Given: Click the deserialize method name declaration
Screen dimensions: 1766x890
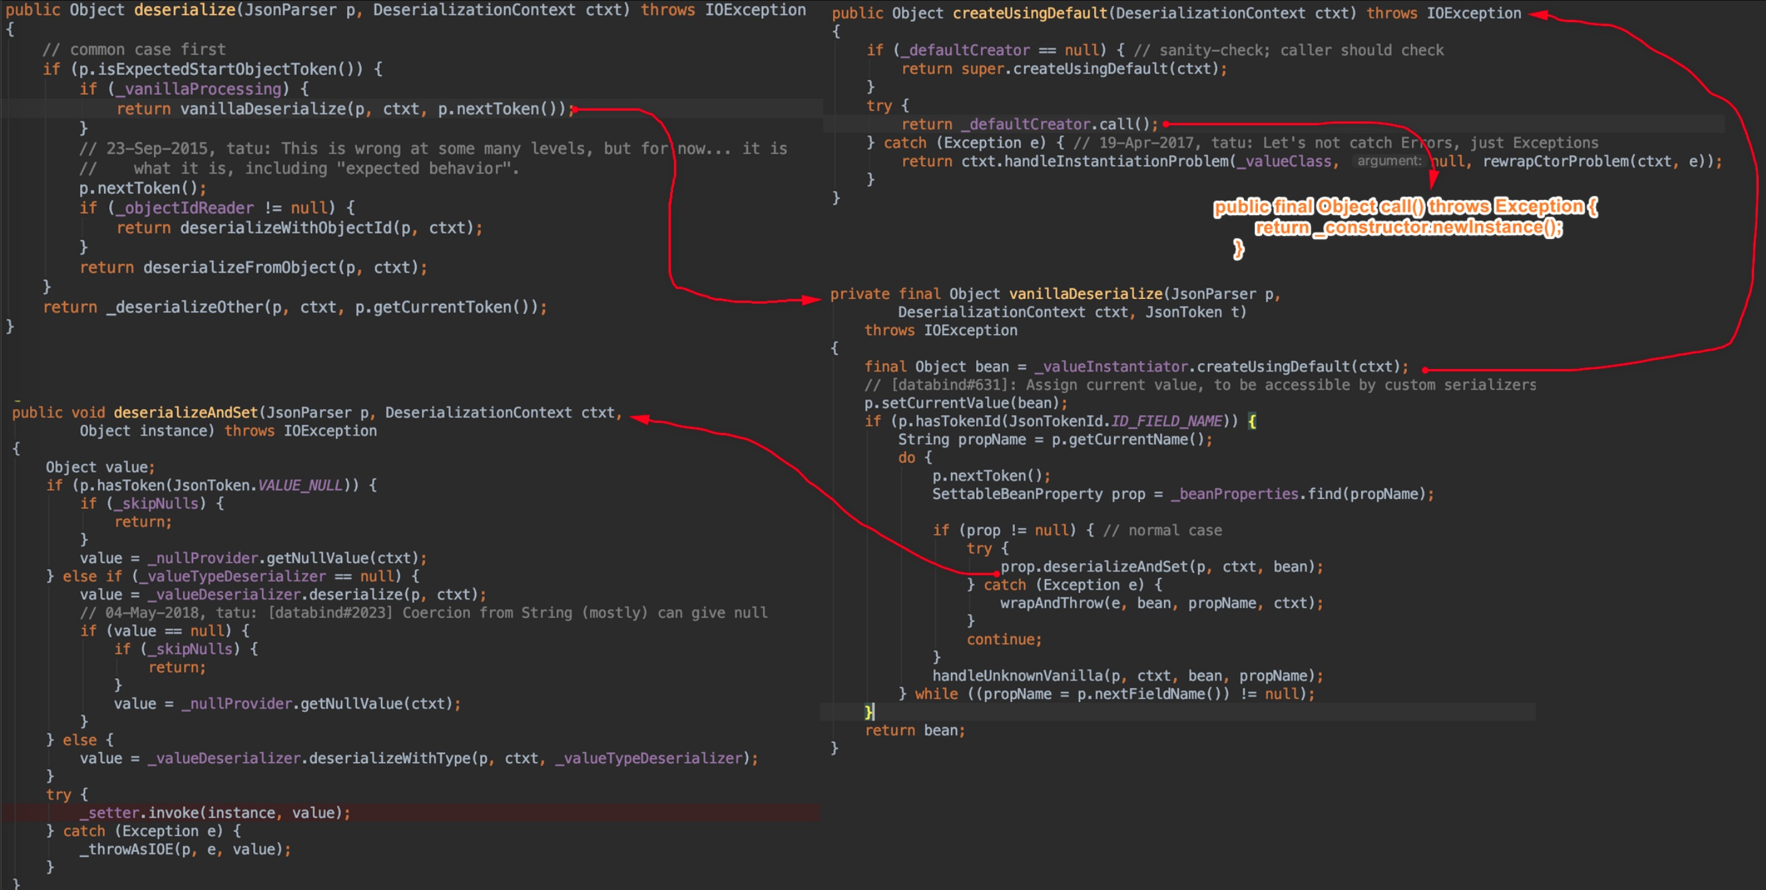Looking at the screenshot, I should [184, 10].
